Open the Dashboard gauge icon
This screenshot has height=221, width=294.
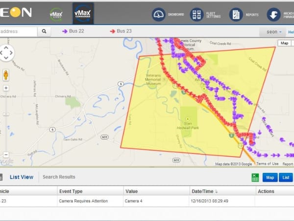[159, 14]
